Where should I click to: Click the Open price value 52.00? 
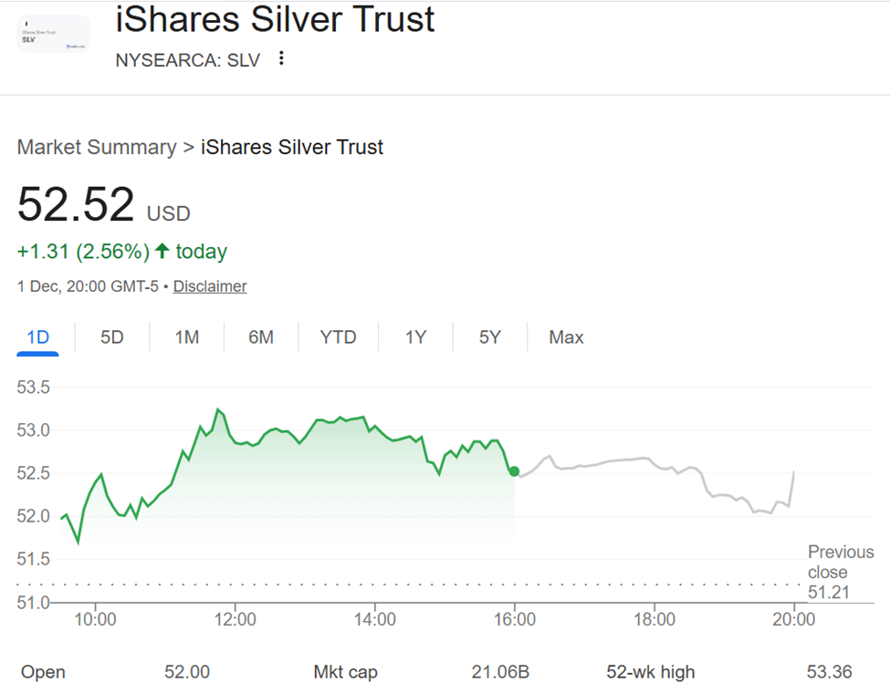(x=187, y=671)
